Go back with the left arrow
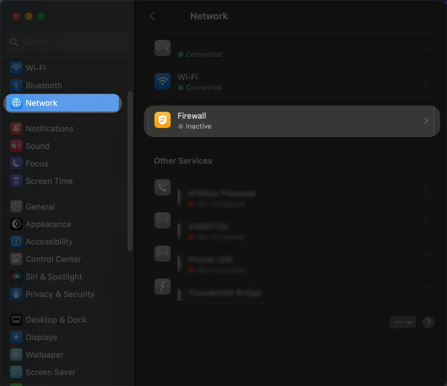The height and width of the screenshot is (386, 447). (152, 16)
